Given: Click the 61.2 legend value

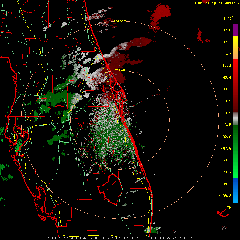Looking at the screenshot, I should click(x=227, y=66).
